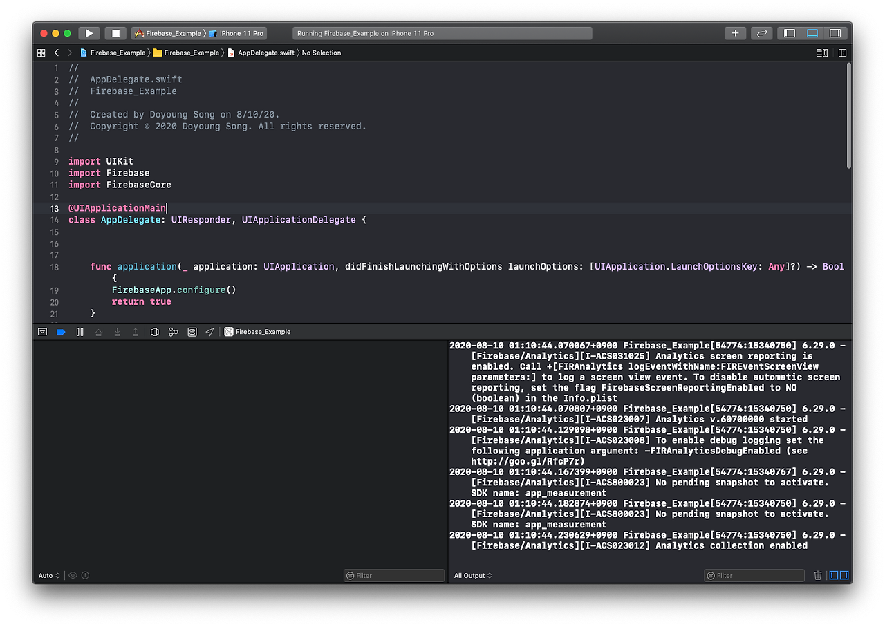Hide the debug area with disclosure button
Viewport: 885px width, 627px height.
pos(42,332)
